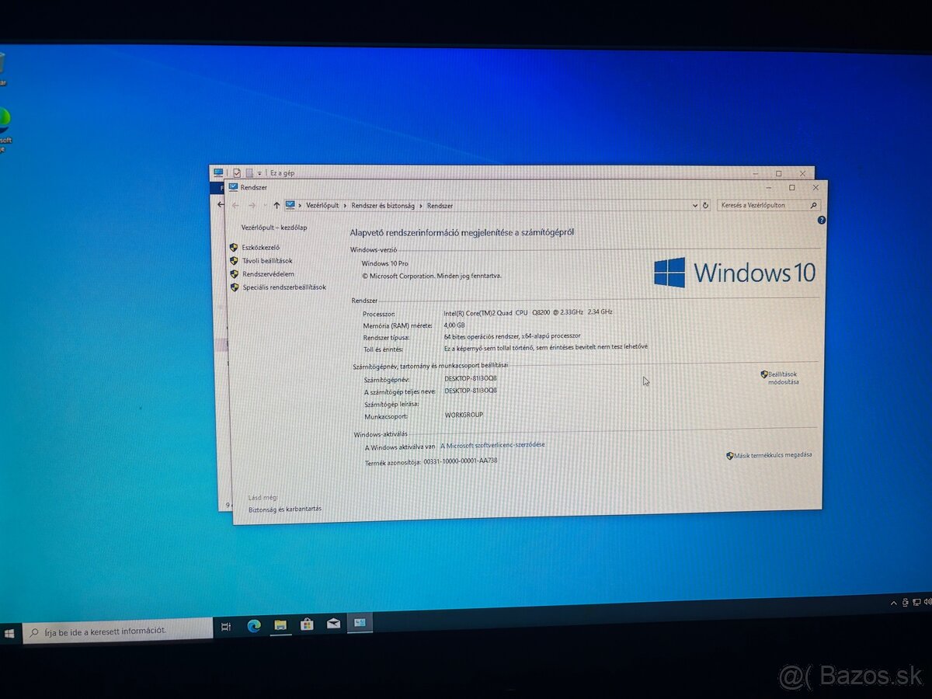The image size is (932, 699).
Task: Click the Rendszer window title icon
Action: tap(233, 187)
